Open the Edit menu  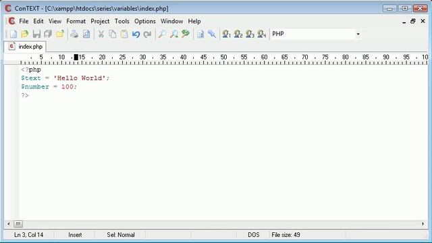coord(38,21)
